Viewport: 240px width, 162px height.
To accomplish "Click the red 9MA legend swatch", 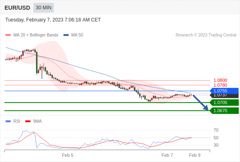I will (x=28, y=122).
